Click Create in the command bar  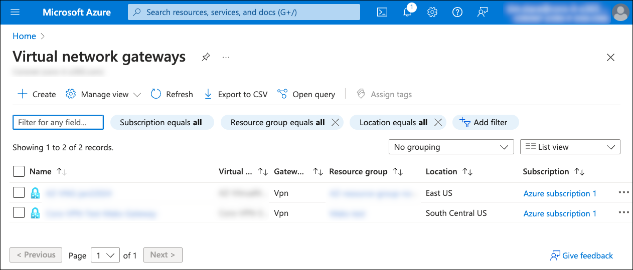[37, 94]
